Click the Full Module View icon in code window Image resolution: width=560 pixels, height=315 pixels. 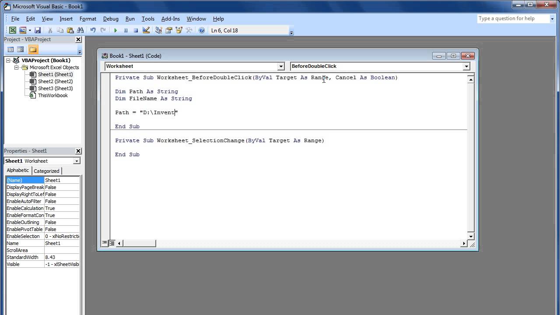tap(112, 243)
